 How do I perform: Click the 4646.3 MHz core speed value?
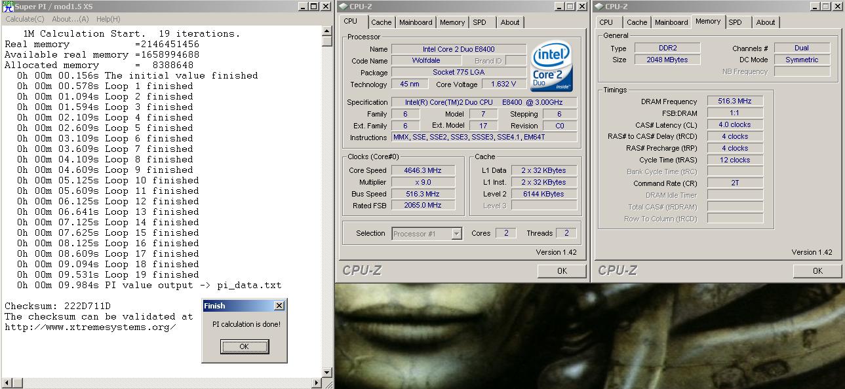pos(423,170)
